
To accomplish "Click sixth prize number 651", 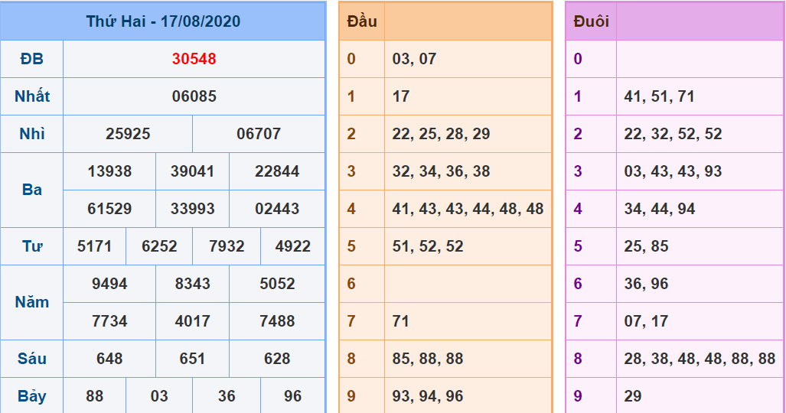I will 192,359.
